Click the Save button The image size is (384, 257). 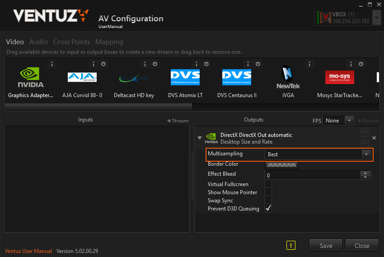coord(326,246)
